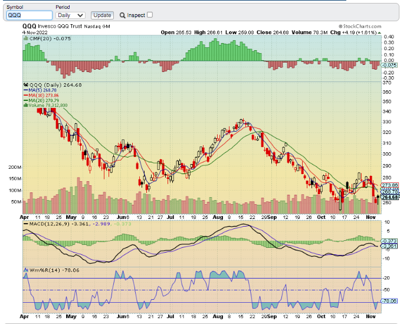The image size is (400, 324).
Task: Open the Period dropdown set to Daily
Action: coord(70,15)
